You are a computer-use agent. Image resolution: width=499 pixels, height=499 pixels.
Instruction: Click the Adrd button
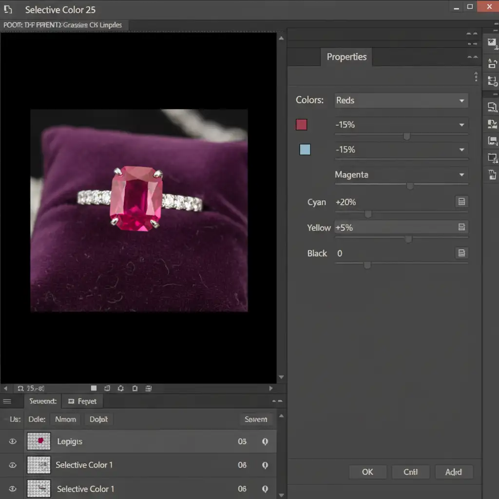(453, 472)
